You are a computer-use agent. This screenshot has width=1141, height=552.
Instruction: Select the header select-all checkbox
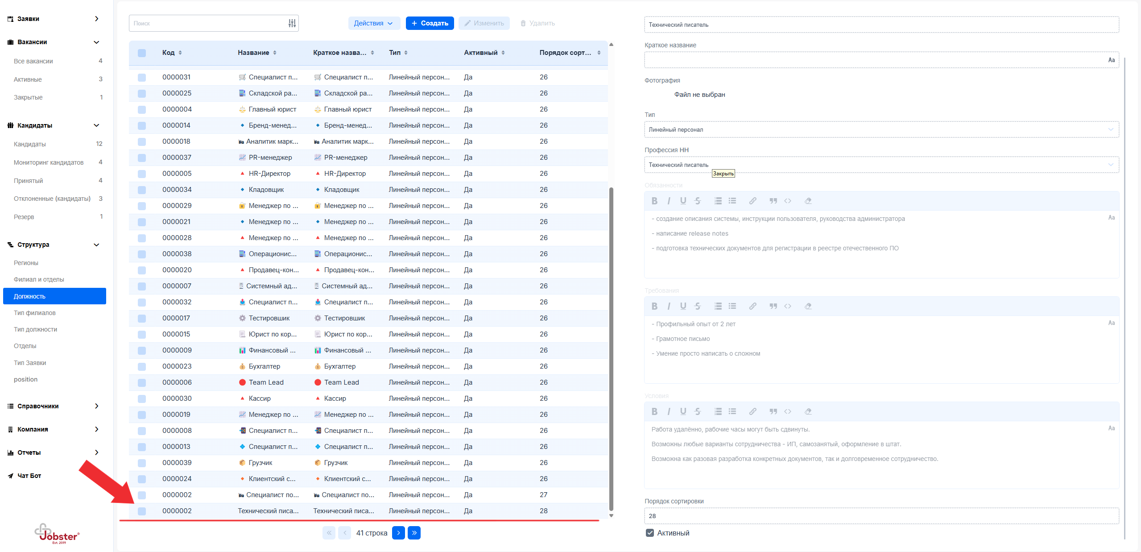(142, 53)
